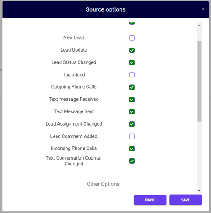Toggle Lead Assignment Changed checkbox
Screen dimensions: 211x213
coord(132,124)
